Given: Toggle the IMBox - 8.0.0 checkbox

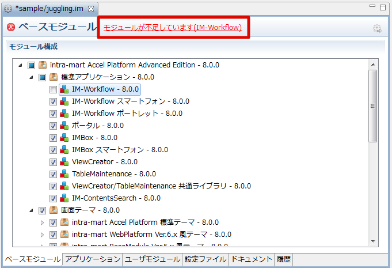Looking at the screenshot, I should (53, 138).
